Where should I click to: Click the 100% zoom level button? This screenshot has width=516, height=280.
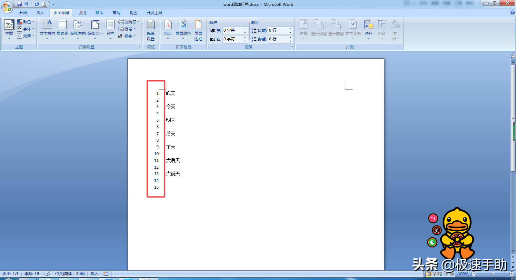pyautogui.click(x=463, y=274)
